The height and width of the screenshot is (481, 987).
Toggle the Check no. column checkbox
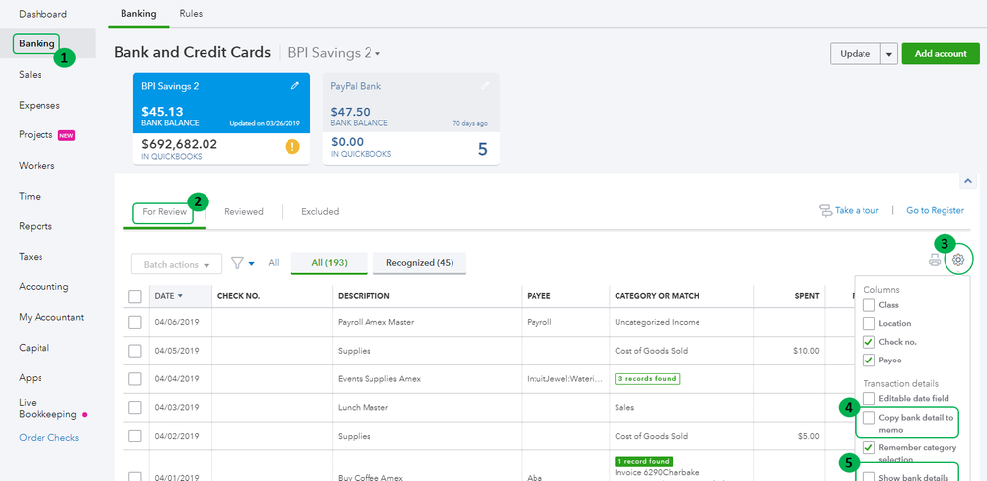coord(868,342)
